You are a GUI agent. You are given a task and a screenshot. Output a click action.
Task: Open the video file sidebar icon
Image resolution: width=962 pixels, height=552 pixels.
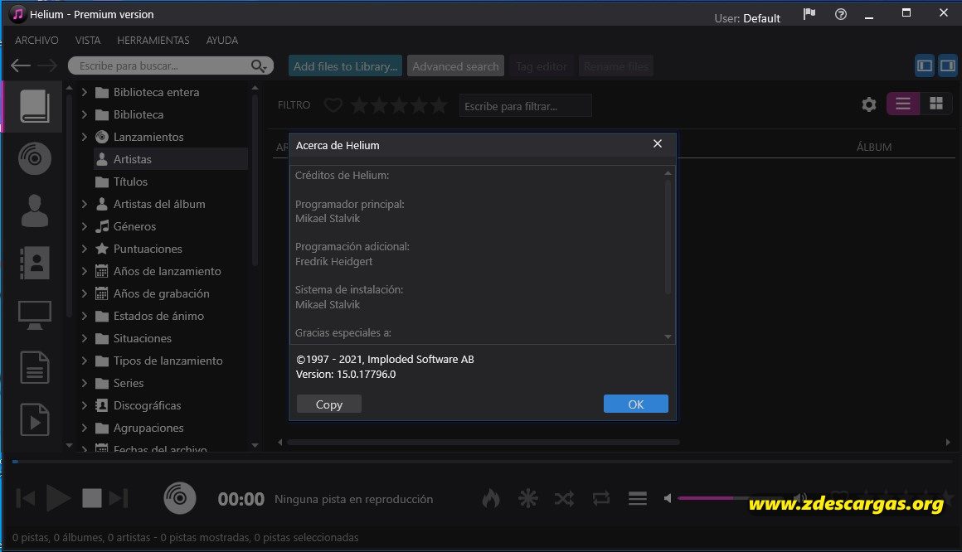point(34,419)
